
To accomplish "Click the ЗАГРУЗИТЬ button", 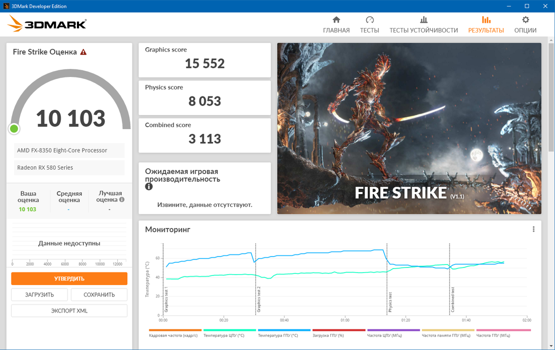I will pyautogui.click(x=39, y=294).
